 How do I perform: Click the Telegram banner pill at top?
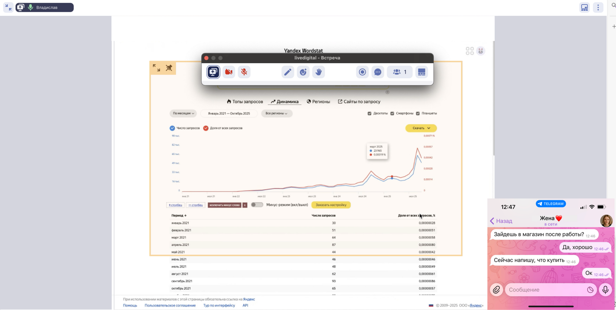551,204
